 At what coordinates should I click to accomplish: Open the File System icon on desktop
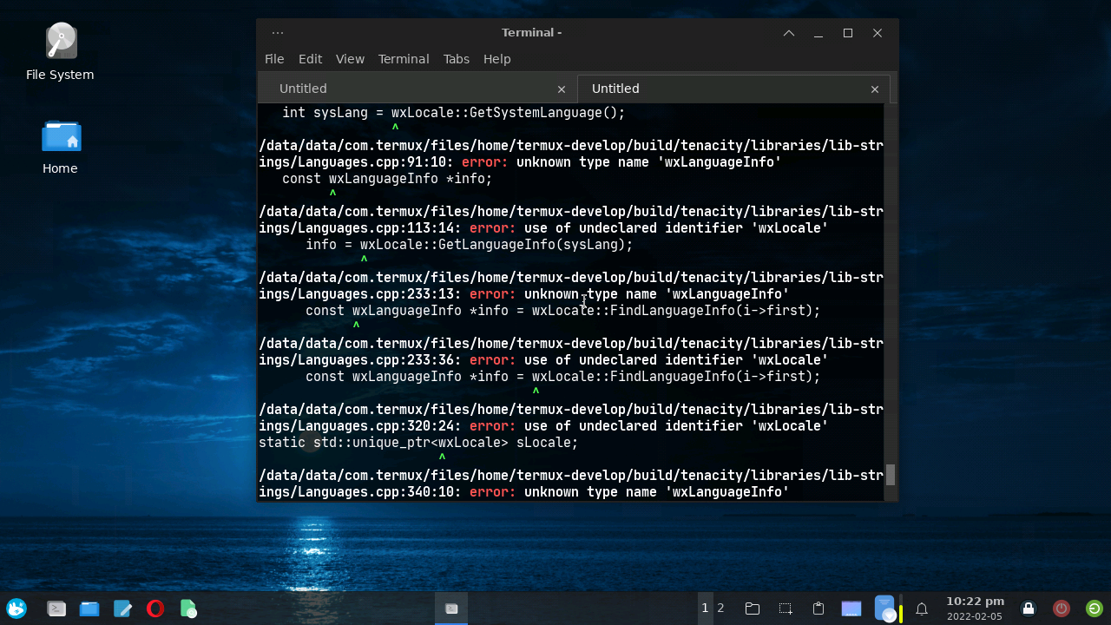tap(59, 41)
